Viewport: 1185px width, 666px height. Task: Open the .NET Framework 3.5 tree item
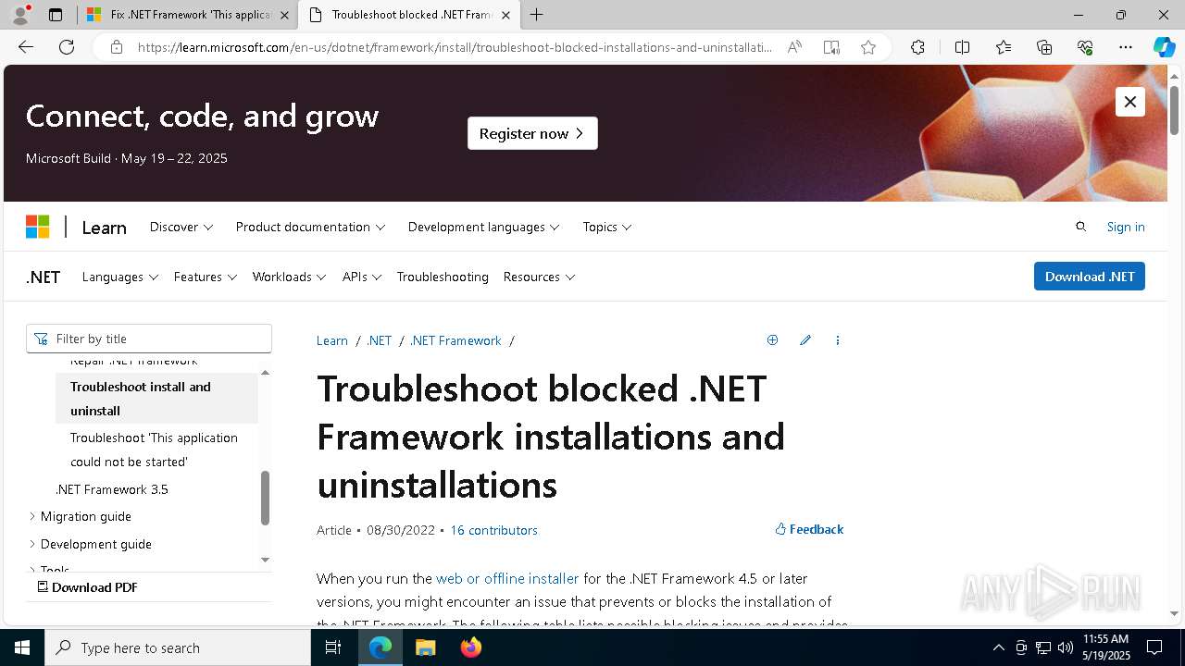pyautogui.click(x=111, y=489)
